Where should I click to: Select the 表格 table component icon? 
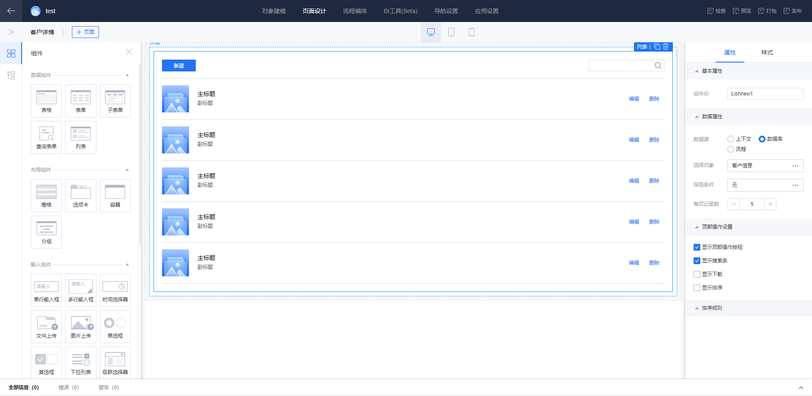(x=46, y=101)
